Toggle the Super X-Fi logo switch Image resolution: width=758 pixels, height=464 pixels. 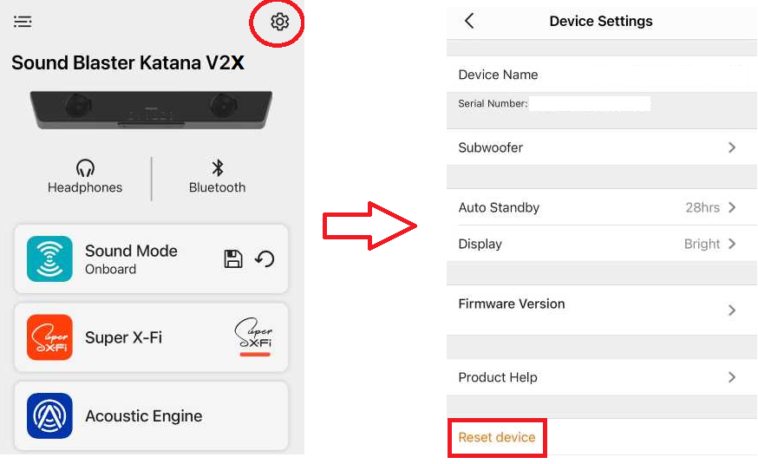click(x=254, y=337)
